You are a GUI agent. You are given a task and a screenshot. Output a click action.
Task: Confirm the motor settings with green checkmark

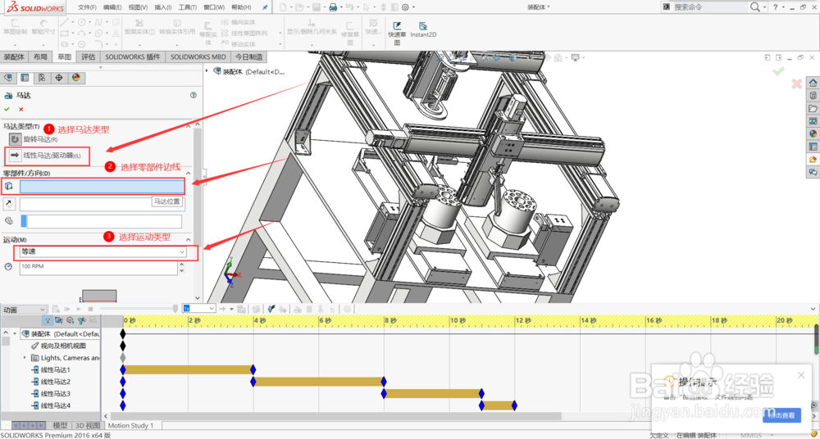point(7,109)
